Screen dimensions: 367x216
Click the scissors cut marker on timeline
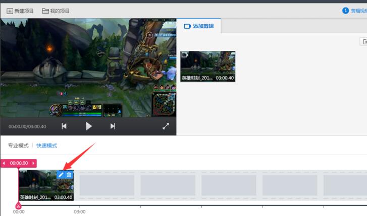(x=19, y=205)
